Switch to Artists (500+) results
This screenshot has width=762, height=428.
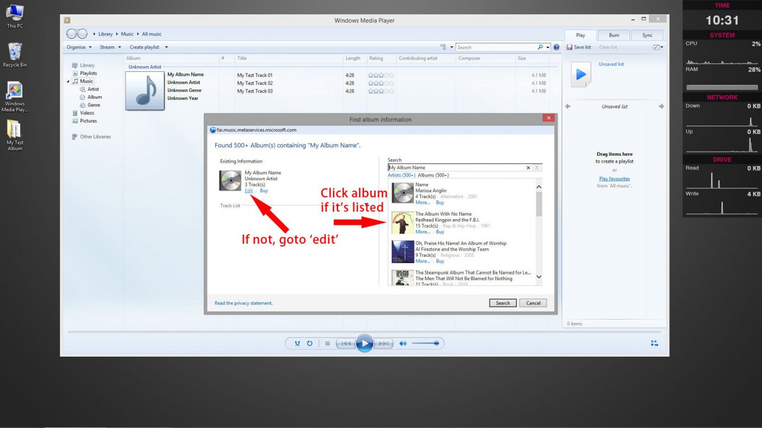[402, 175]
